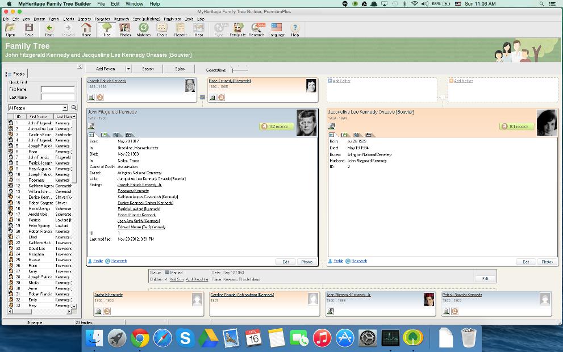Click the Save disk toolbar icon
The image size is (563, 352).
(29, 28)
